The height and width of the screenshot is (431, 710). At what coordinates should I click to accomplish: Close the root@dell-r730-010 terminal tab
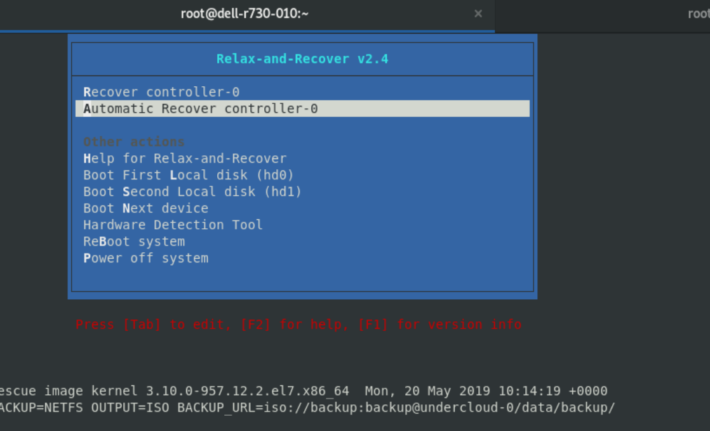[478, 14]
